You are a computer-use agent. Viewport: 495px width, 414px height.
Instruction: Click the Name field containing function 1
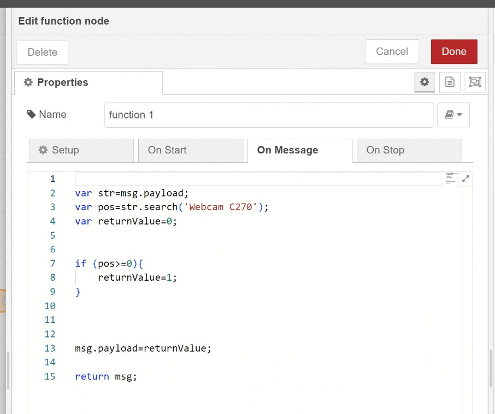coord(269,115)
